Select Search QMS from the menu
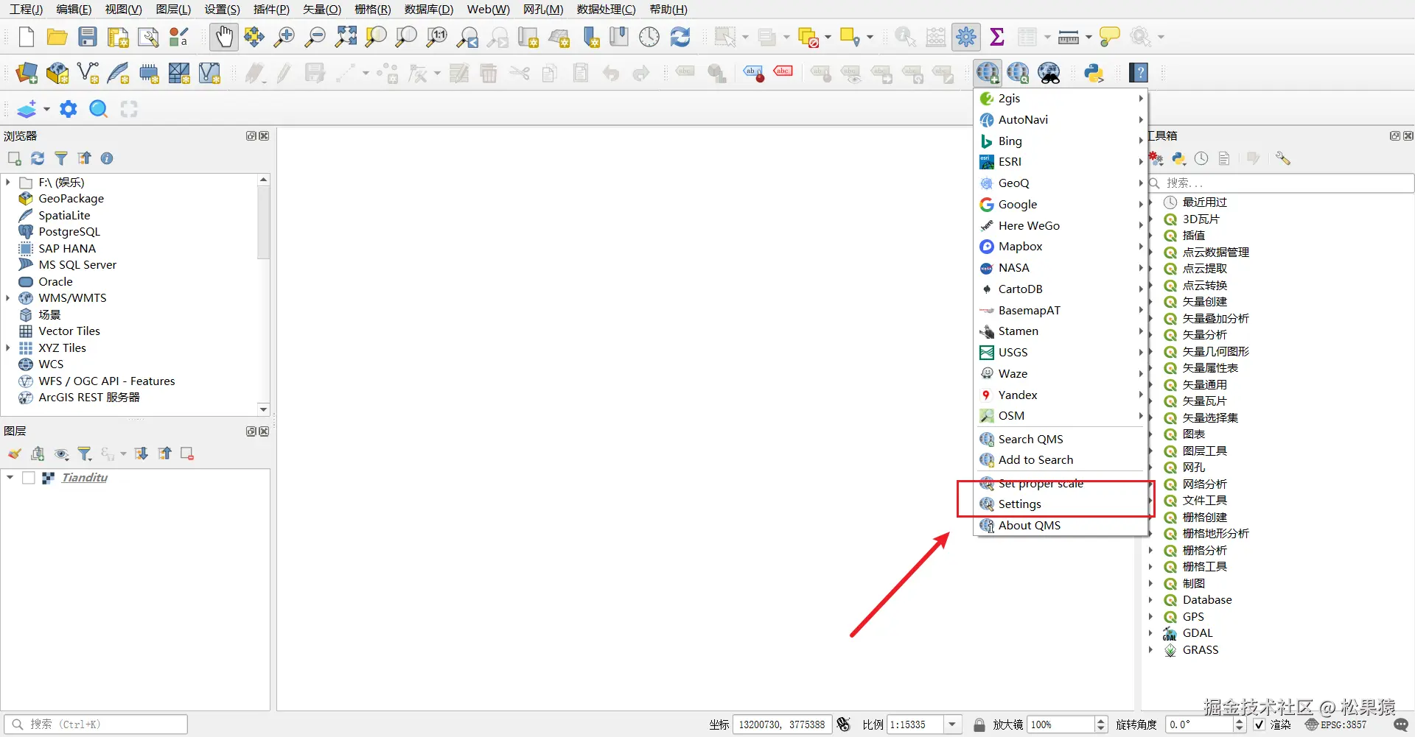Image resolution: width=1415 pixels, height=737 pixels. coord(1061,440)
